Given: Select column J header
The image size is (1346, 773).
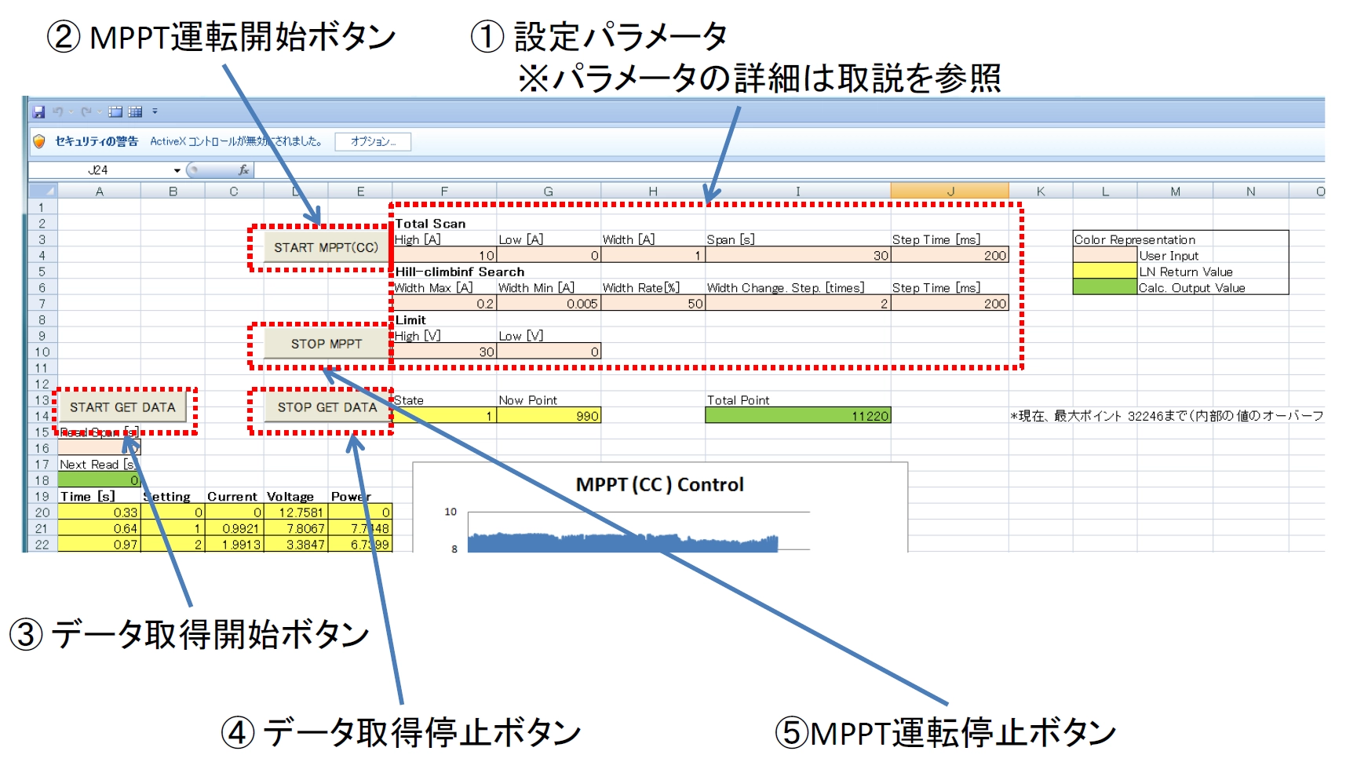Looking at the screenshot, I should [950, 191].
